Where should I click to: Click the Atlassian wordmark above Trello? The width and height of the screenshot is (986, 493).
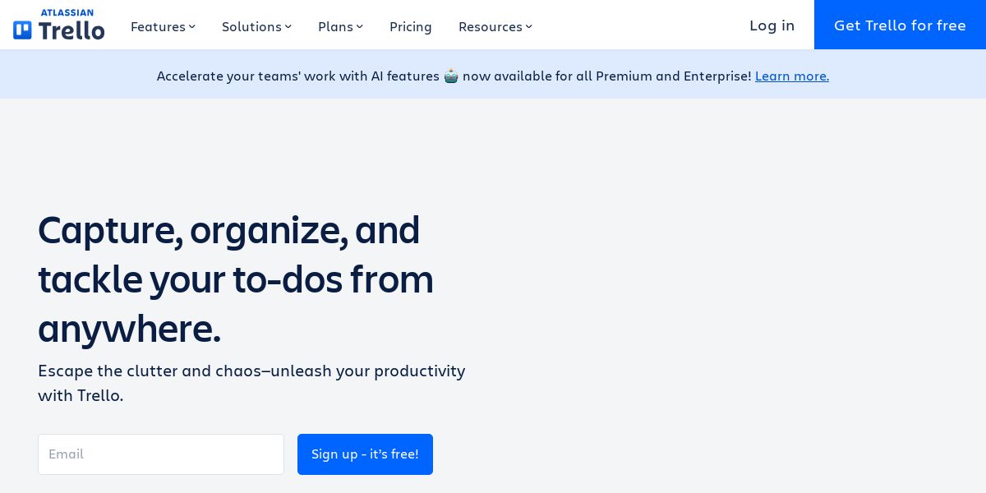click(67, 12)
